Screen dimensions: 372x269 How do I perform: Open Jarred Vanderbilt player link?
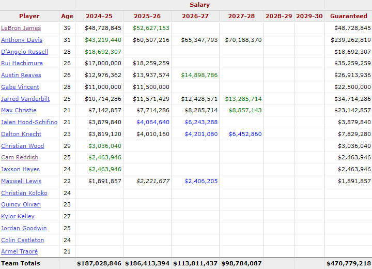click(25, 99)
